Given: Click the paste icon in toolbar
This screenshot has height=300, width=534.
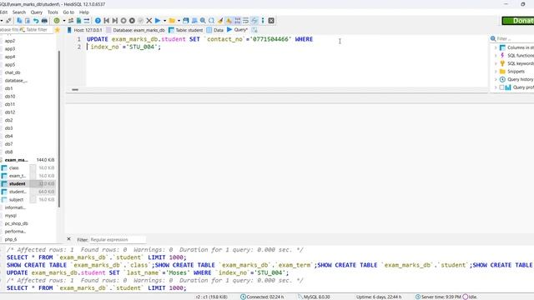Looking at the screenshot, I should click(x=28, y=21).
